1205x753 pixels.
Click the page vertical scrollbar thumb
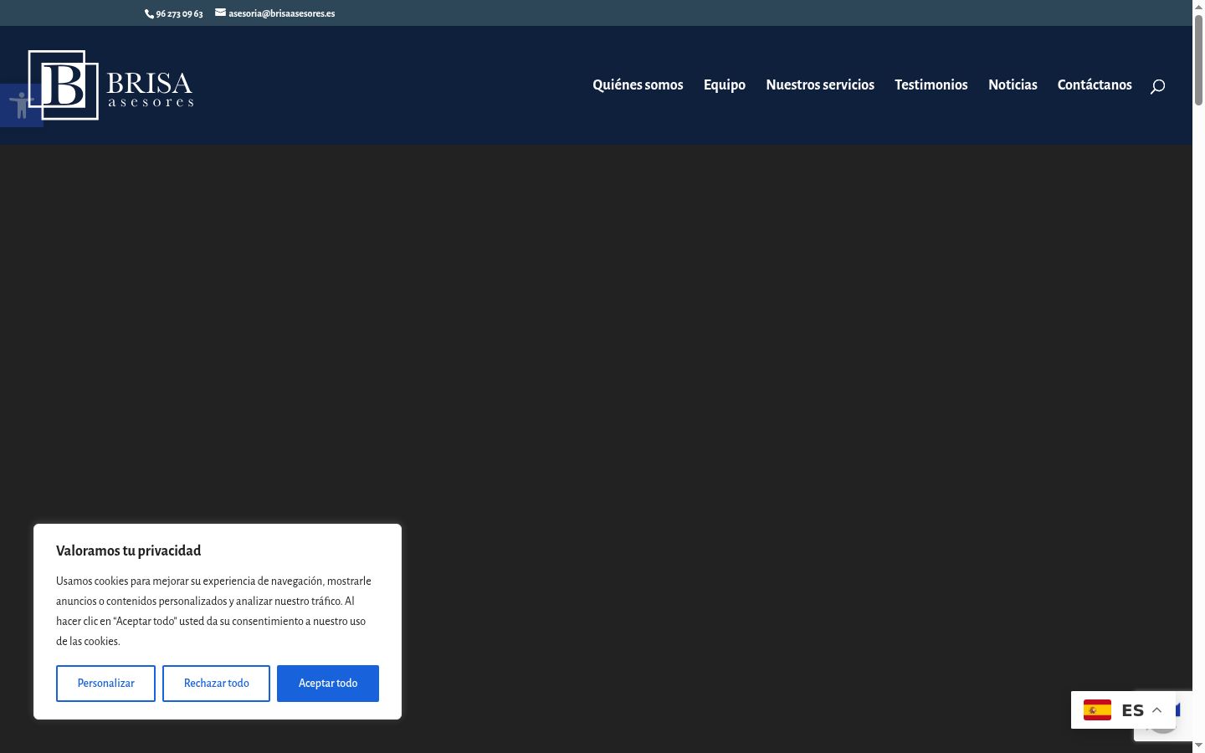pos(1198,59)
